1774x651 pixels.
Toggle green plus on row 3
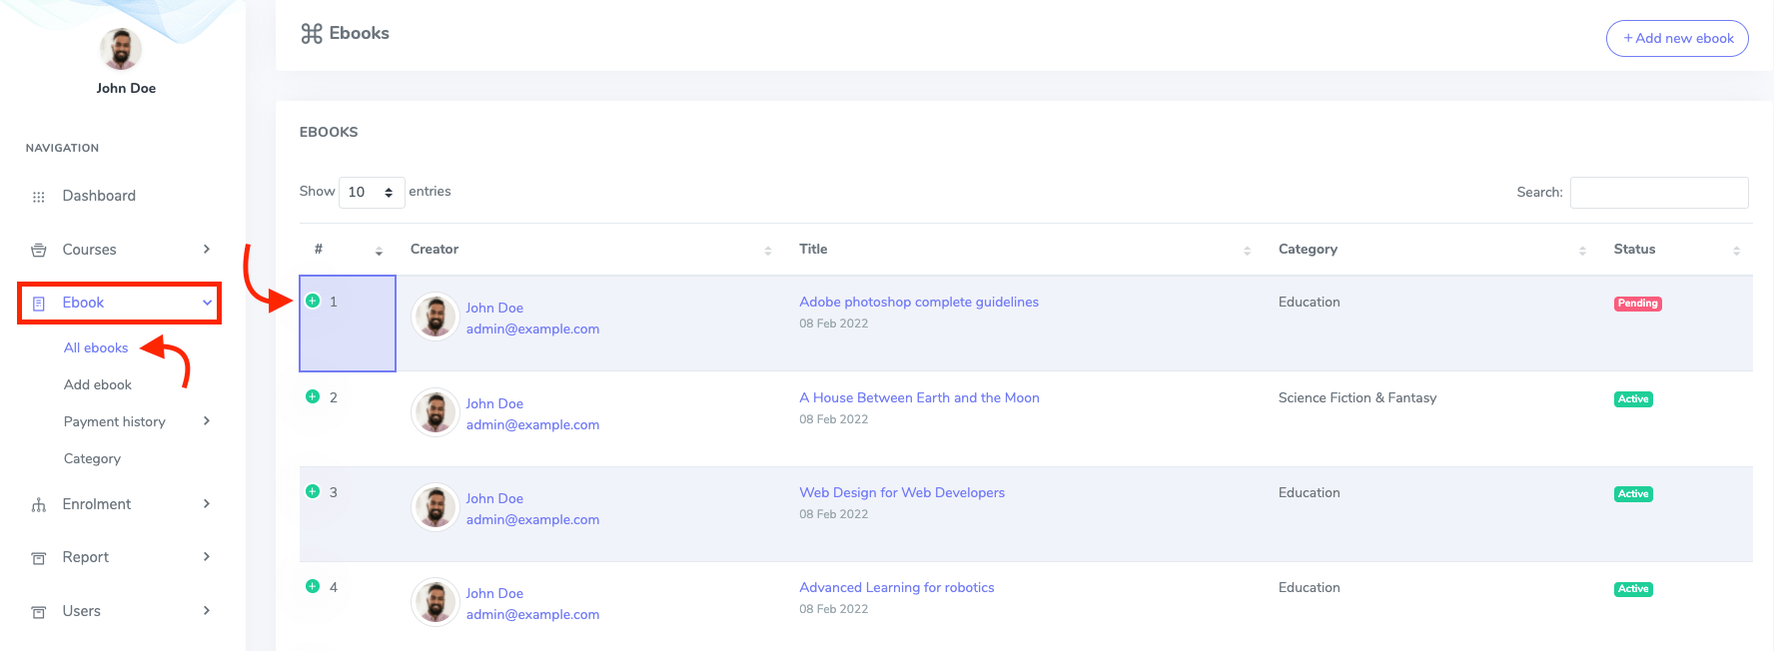tap(313, 491)
